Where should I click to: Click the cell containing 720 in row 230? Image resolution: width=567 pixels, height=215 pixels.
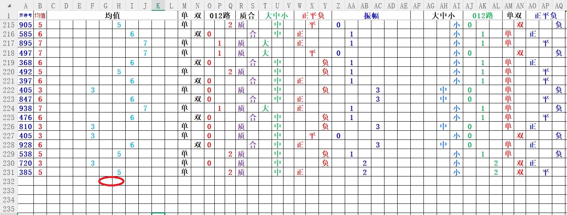25,163
